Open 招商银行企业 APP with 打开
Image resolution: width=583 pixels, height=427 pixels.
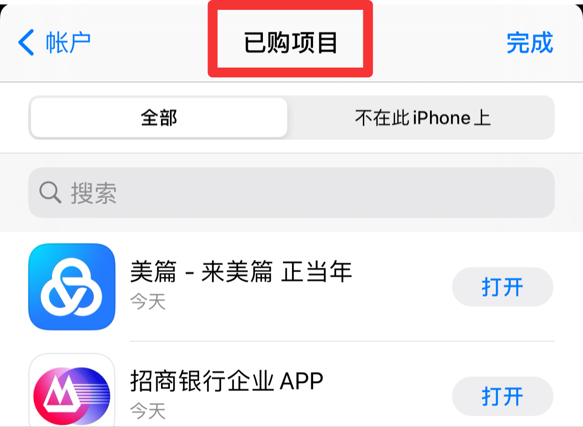click(x=502, y=396)
